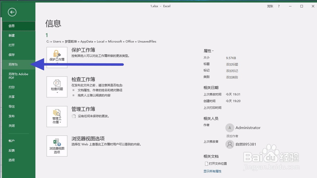
Task: Select 导出 (Export) in the sidebar
Action: point(19,107)
